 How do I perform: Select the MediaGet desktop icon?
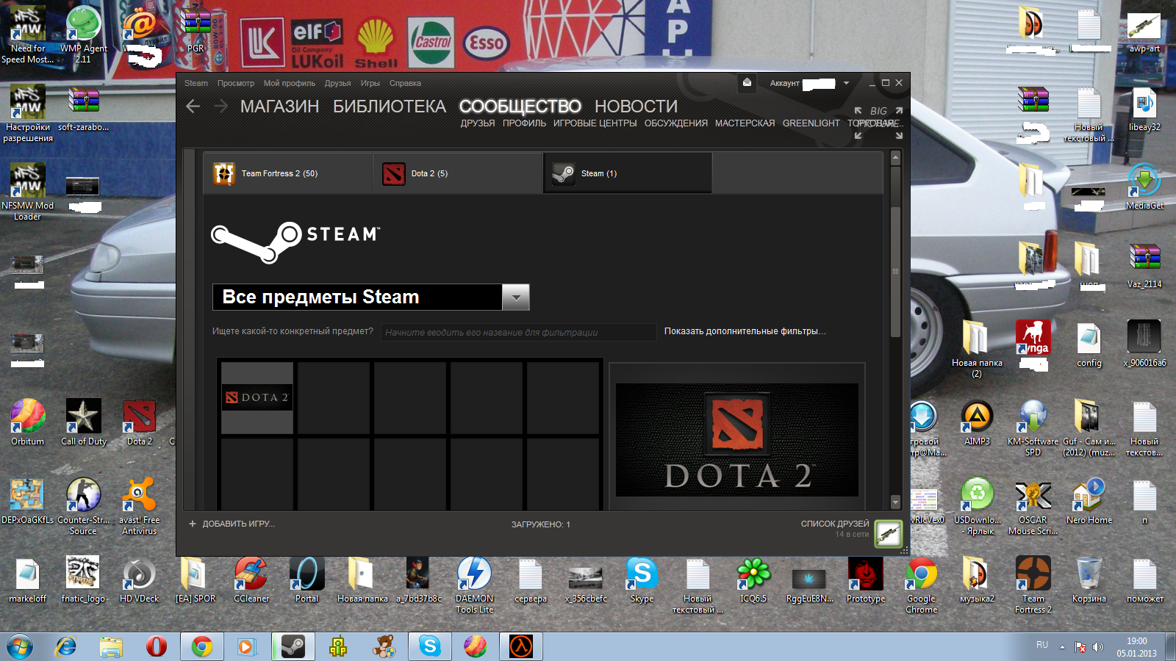click(1144, 187)
